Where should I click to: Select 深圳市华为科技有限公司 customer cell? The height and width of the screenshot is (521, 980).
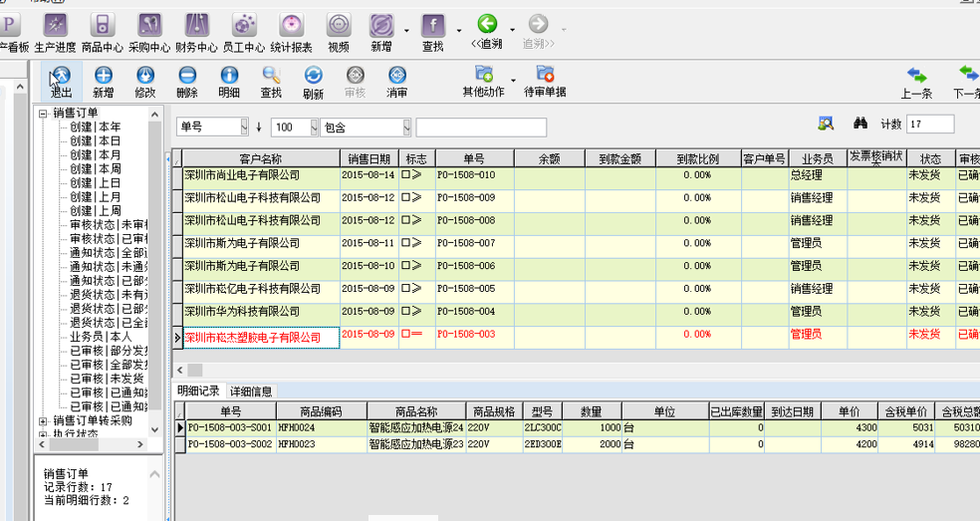(261, 315)
